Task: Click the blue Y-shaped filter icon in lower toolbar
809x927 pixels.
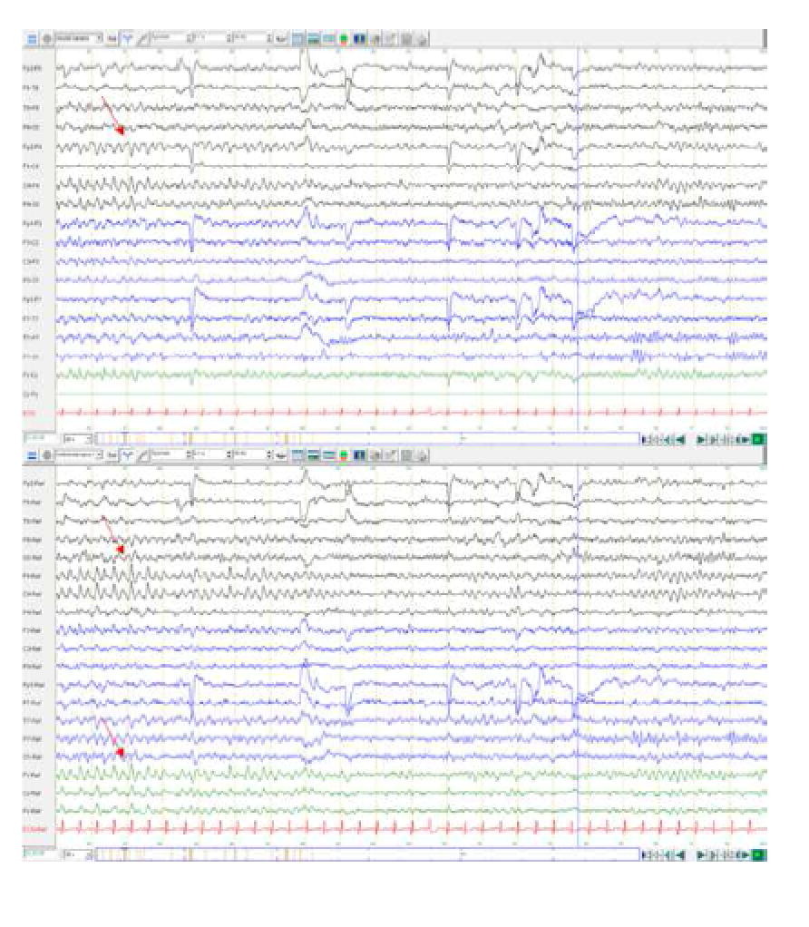Action: pos(127,455)
